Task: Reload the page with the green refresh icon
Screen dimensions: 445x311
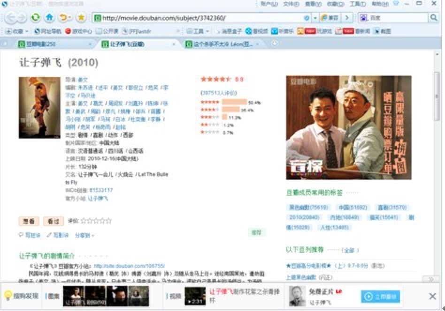Action: click(x=36, y=17)
